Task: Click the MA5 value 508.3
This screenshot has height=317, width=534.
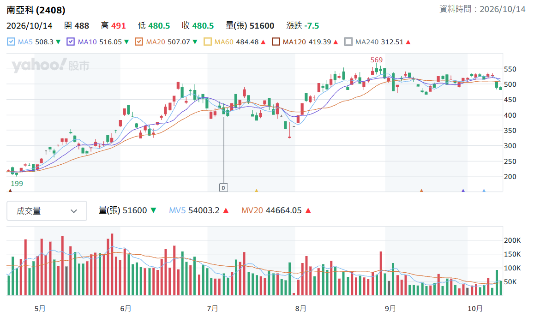Action: pyautogui.click(x=44, y=42)
